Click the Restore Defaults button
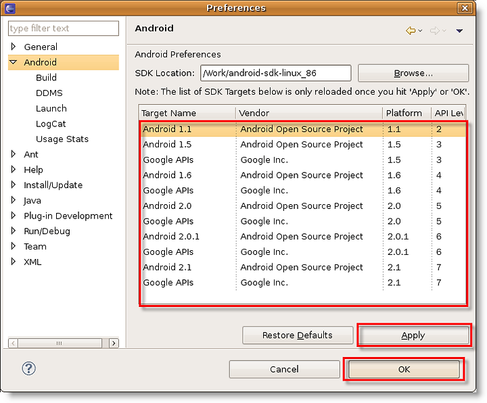 (x=298, y=335)
